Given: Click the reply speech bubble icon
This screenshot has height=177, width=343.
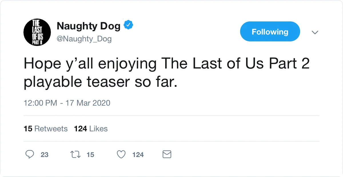Looking at the screenshot, I should pyautogui.click(x=30, y=154).
